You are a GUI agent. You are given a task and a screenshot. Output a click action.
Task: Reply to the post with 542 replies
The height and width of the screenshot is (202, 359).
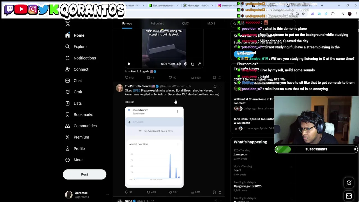tap(129, 78)
